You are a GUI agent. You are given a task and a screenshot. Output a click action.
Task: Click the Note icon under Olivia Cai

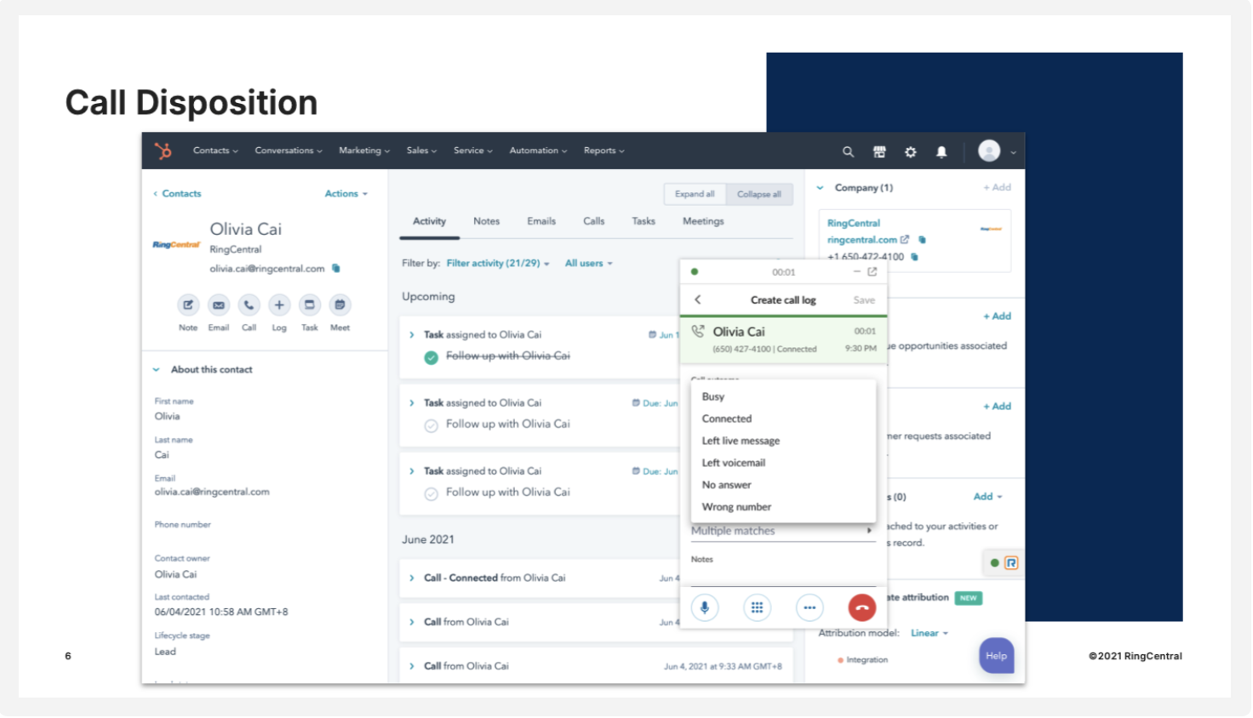point(188,305)
